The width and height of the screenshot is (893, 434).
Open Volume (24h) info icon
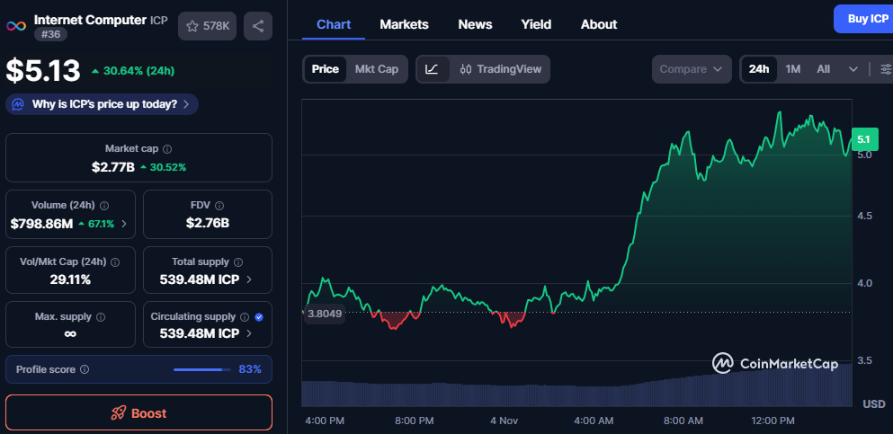105,206
